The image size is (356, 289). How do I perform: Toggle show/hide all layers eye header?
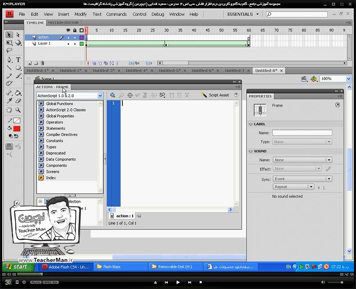click(x=68, y=30)
